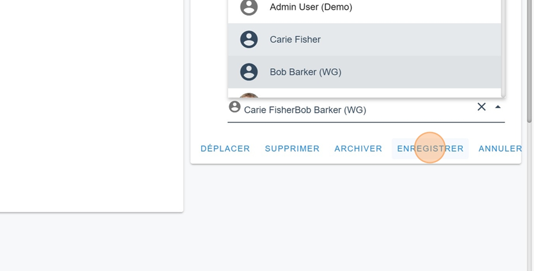Deselect Carie Fisher in the user list
This screenshot has height=271, width=534.
[x=364, y=40]
